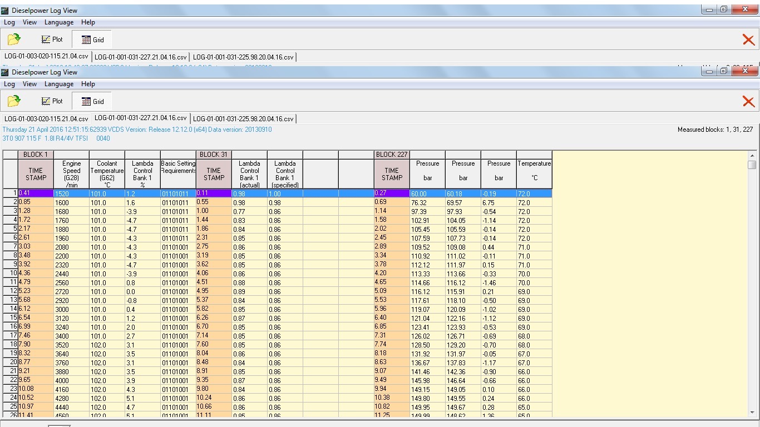Select tab LOG-01-001-031-225.98.20.04.16.csv in front window
Viewport: 760px width, 427px height.
pyautogui.click(x=243, y=118)
